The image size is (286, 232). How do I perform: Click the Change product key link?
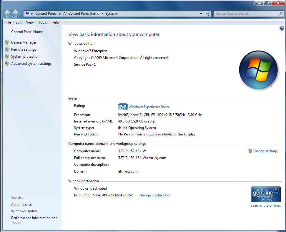point(154,195)
